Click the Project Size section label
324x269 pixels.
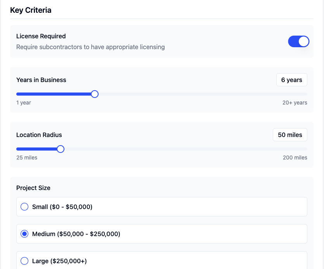[33, 188]
